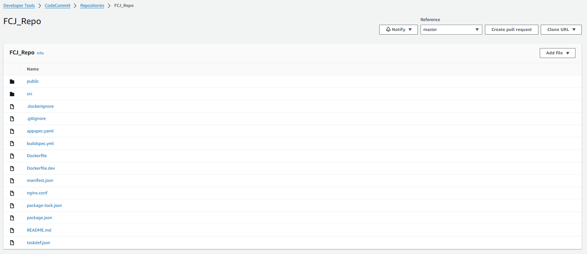Viewport: 587px width, 254px height.
Task: Click the file icon beside manifest.json
Action: coord(12,181)
